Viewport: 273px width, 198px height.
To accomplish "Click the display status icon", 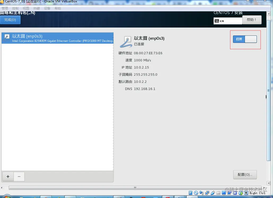I will tap(224, 193).
